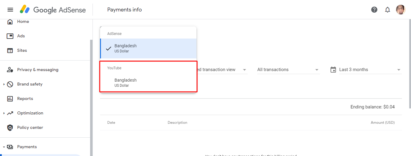Image resolution: width=411 pixels, height=156 pixels.
Task: Click the Description column header
Action: 177,123
